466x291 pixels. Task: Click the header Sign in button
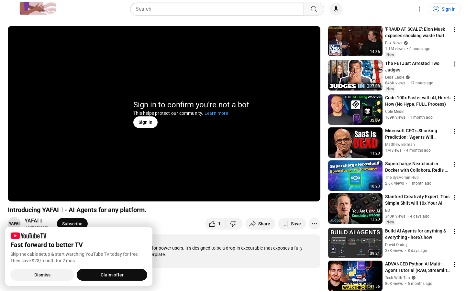[445, 9]
